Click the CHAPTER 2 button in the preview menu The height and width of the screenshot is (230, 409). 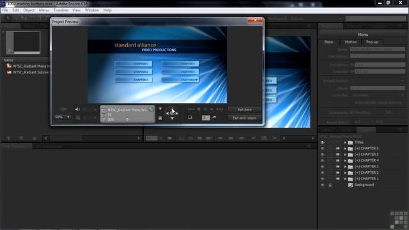134,72
